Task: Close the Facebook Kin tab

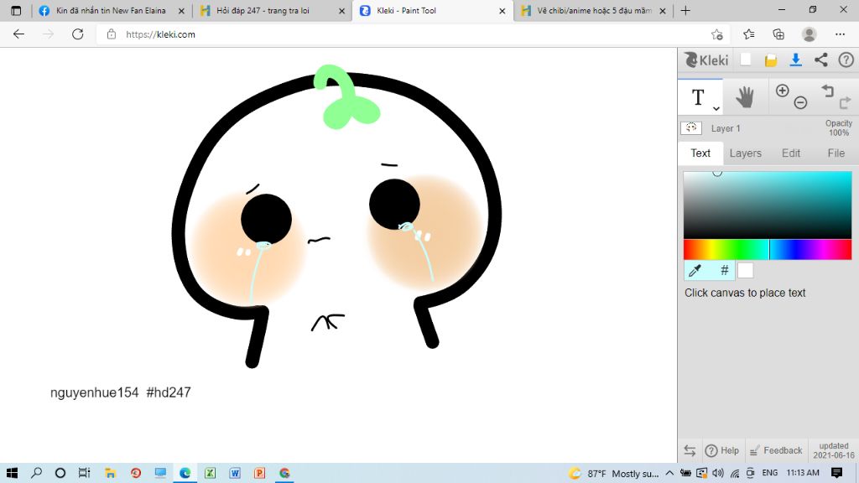Action: [181, 11]
